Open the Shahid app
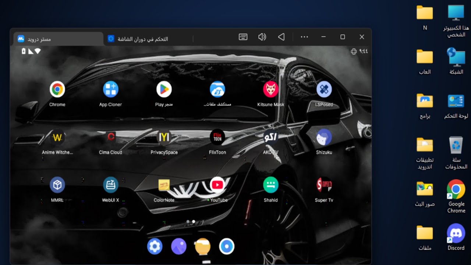This screenshot has width=471, height=265. point(271,185)
